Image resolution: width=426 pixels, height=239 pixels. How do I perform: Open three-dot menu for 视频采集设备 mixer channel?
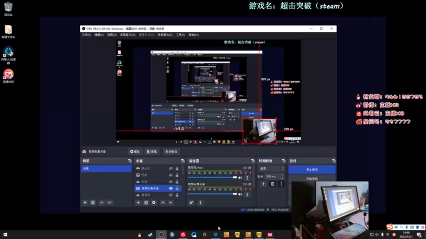247,194
